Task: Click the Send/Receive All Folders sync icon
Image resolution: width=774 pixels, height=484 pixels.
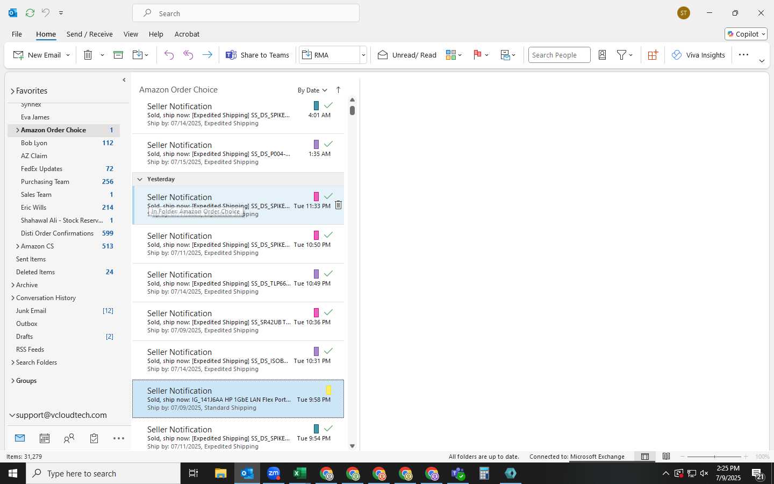Action: (x=30, y=13)
